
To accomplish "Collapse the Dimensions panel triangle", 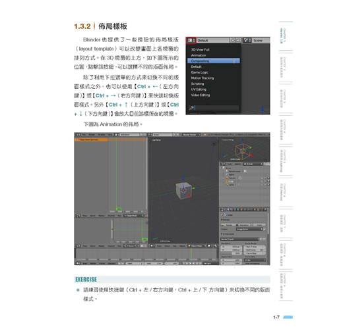I will [x=222, y=234].
